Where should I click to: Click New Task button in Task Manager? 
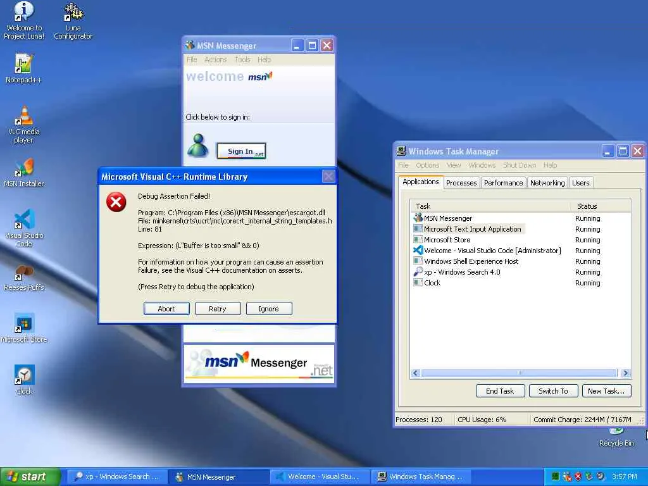[607, 391]
